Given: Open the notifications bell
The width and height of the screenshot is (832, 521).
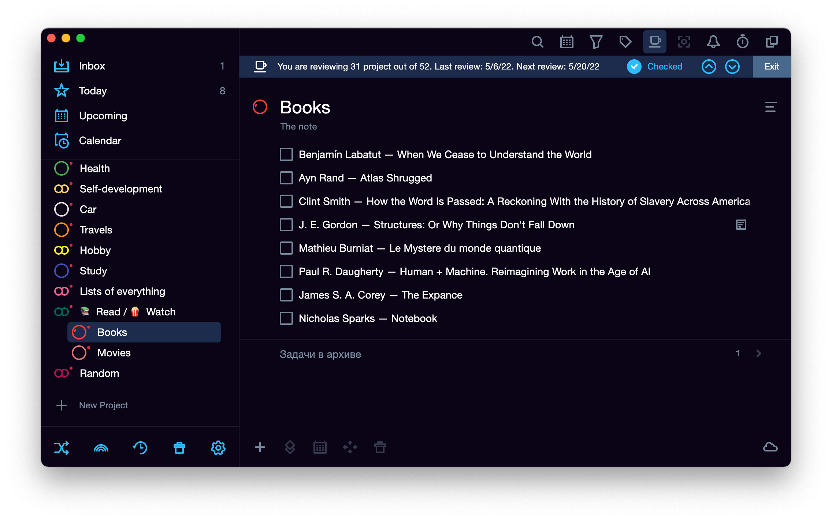Looking at the screenshot, I should tap(713, 42).
